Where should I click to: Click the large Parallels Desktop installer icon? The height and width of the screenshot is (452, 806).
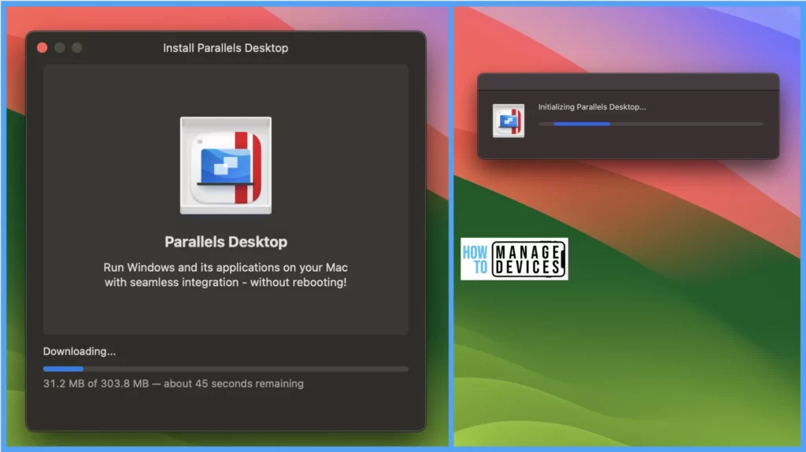226,165
